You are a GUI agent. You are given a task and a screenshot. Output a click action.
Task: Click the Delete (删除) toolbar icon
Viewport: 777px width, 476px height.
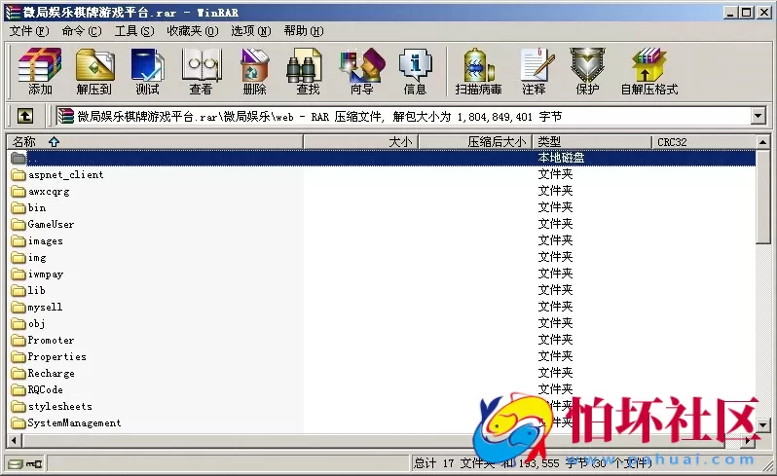pyautogui.click(x=254, y=71)
